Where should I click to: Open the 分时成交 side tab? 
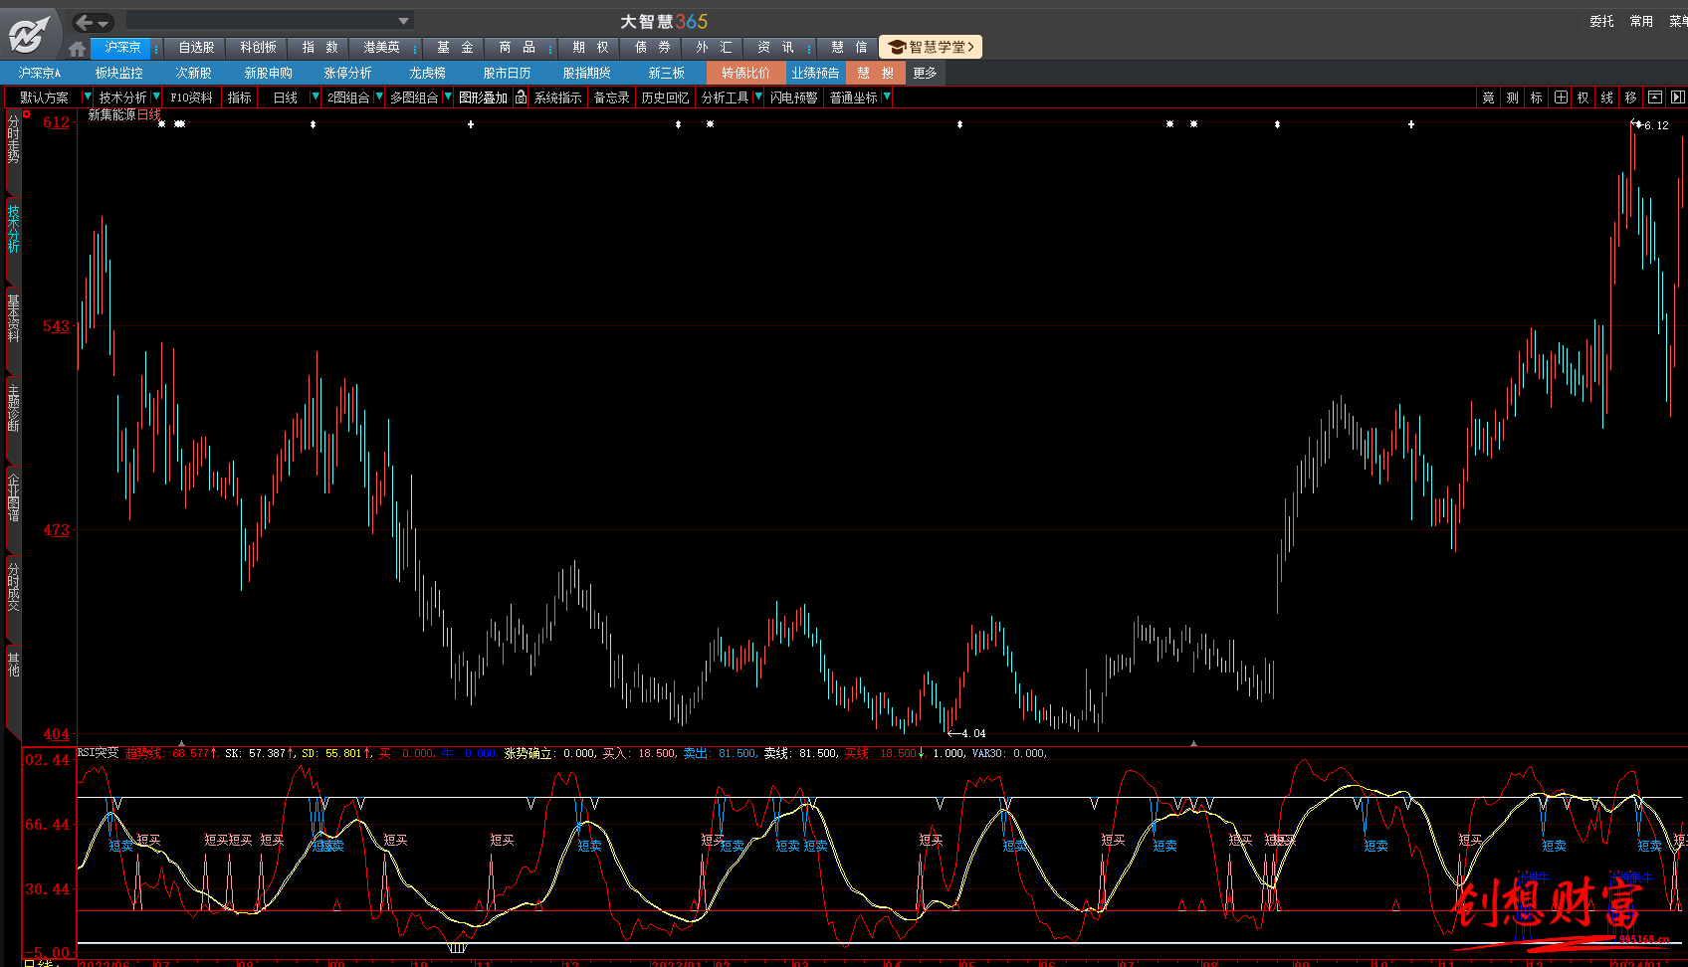click(x=13, y=587)
